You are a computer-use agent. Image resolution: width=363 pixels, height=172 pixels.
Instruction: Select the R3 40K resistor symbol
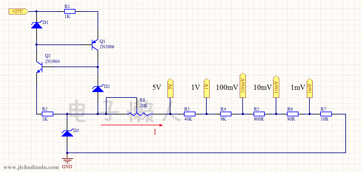click(189, 114)
